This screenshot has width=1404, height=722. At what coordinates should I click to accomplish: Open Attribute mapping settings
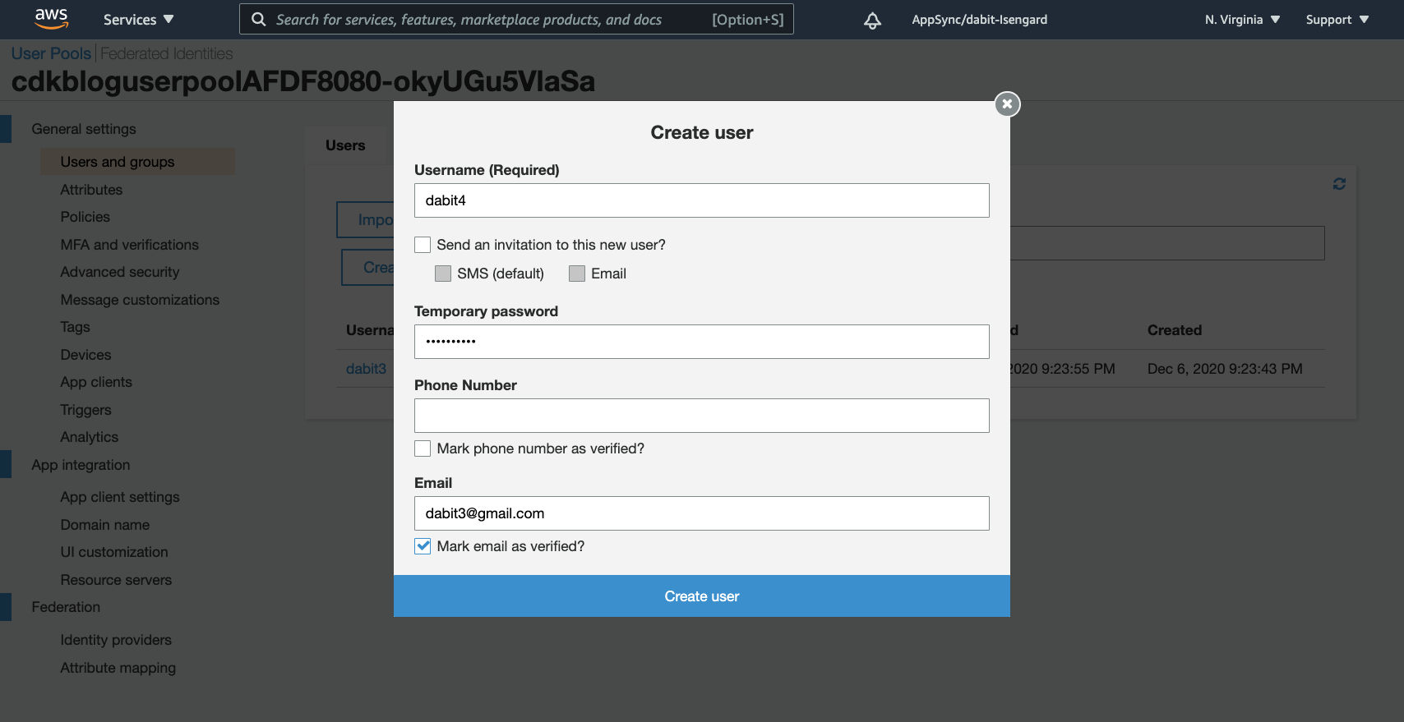coord(118,668)
